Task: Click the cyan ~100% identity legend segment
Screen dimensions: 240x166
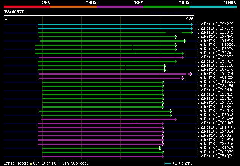Action: point(213,7)
